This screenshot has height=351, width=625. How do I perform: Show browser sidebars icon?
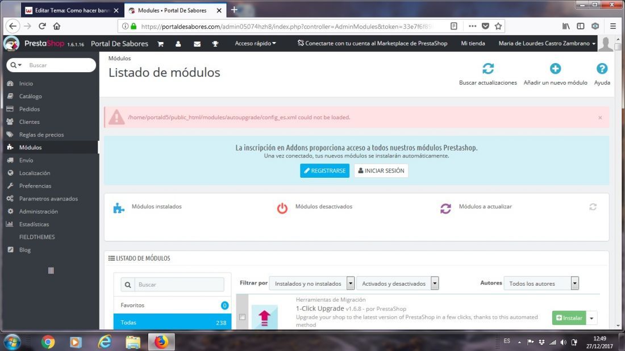click(580, 26)
